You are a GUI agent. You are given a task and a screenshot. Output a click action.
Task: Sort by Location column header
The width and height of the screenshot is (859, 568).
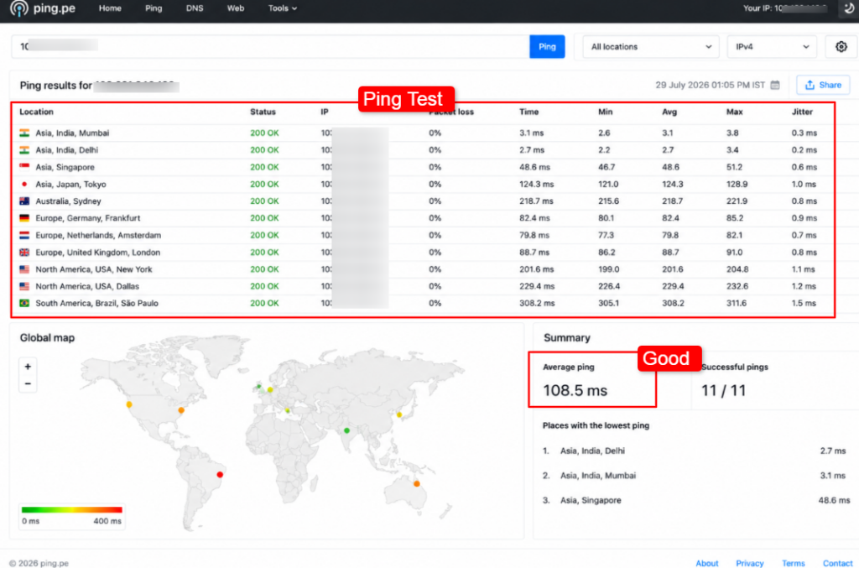pyautogui.click(x=36, y=112)
